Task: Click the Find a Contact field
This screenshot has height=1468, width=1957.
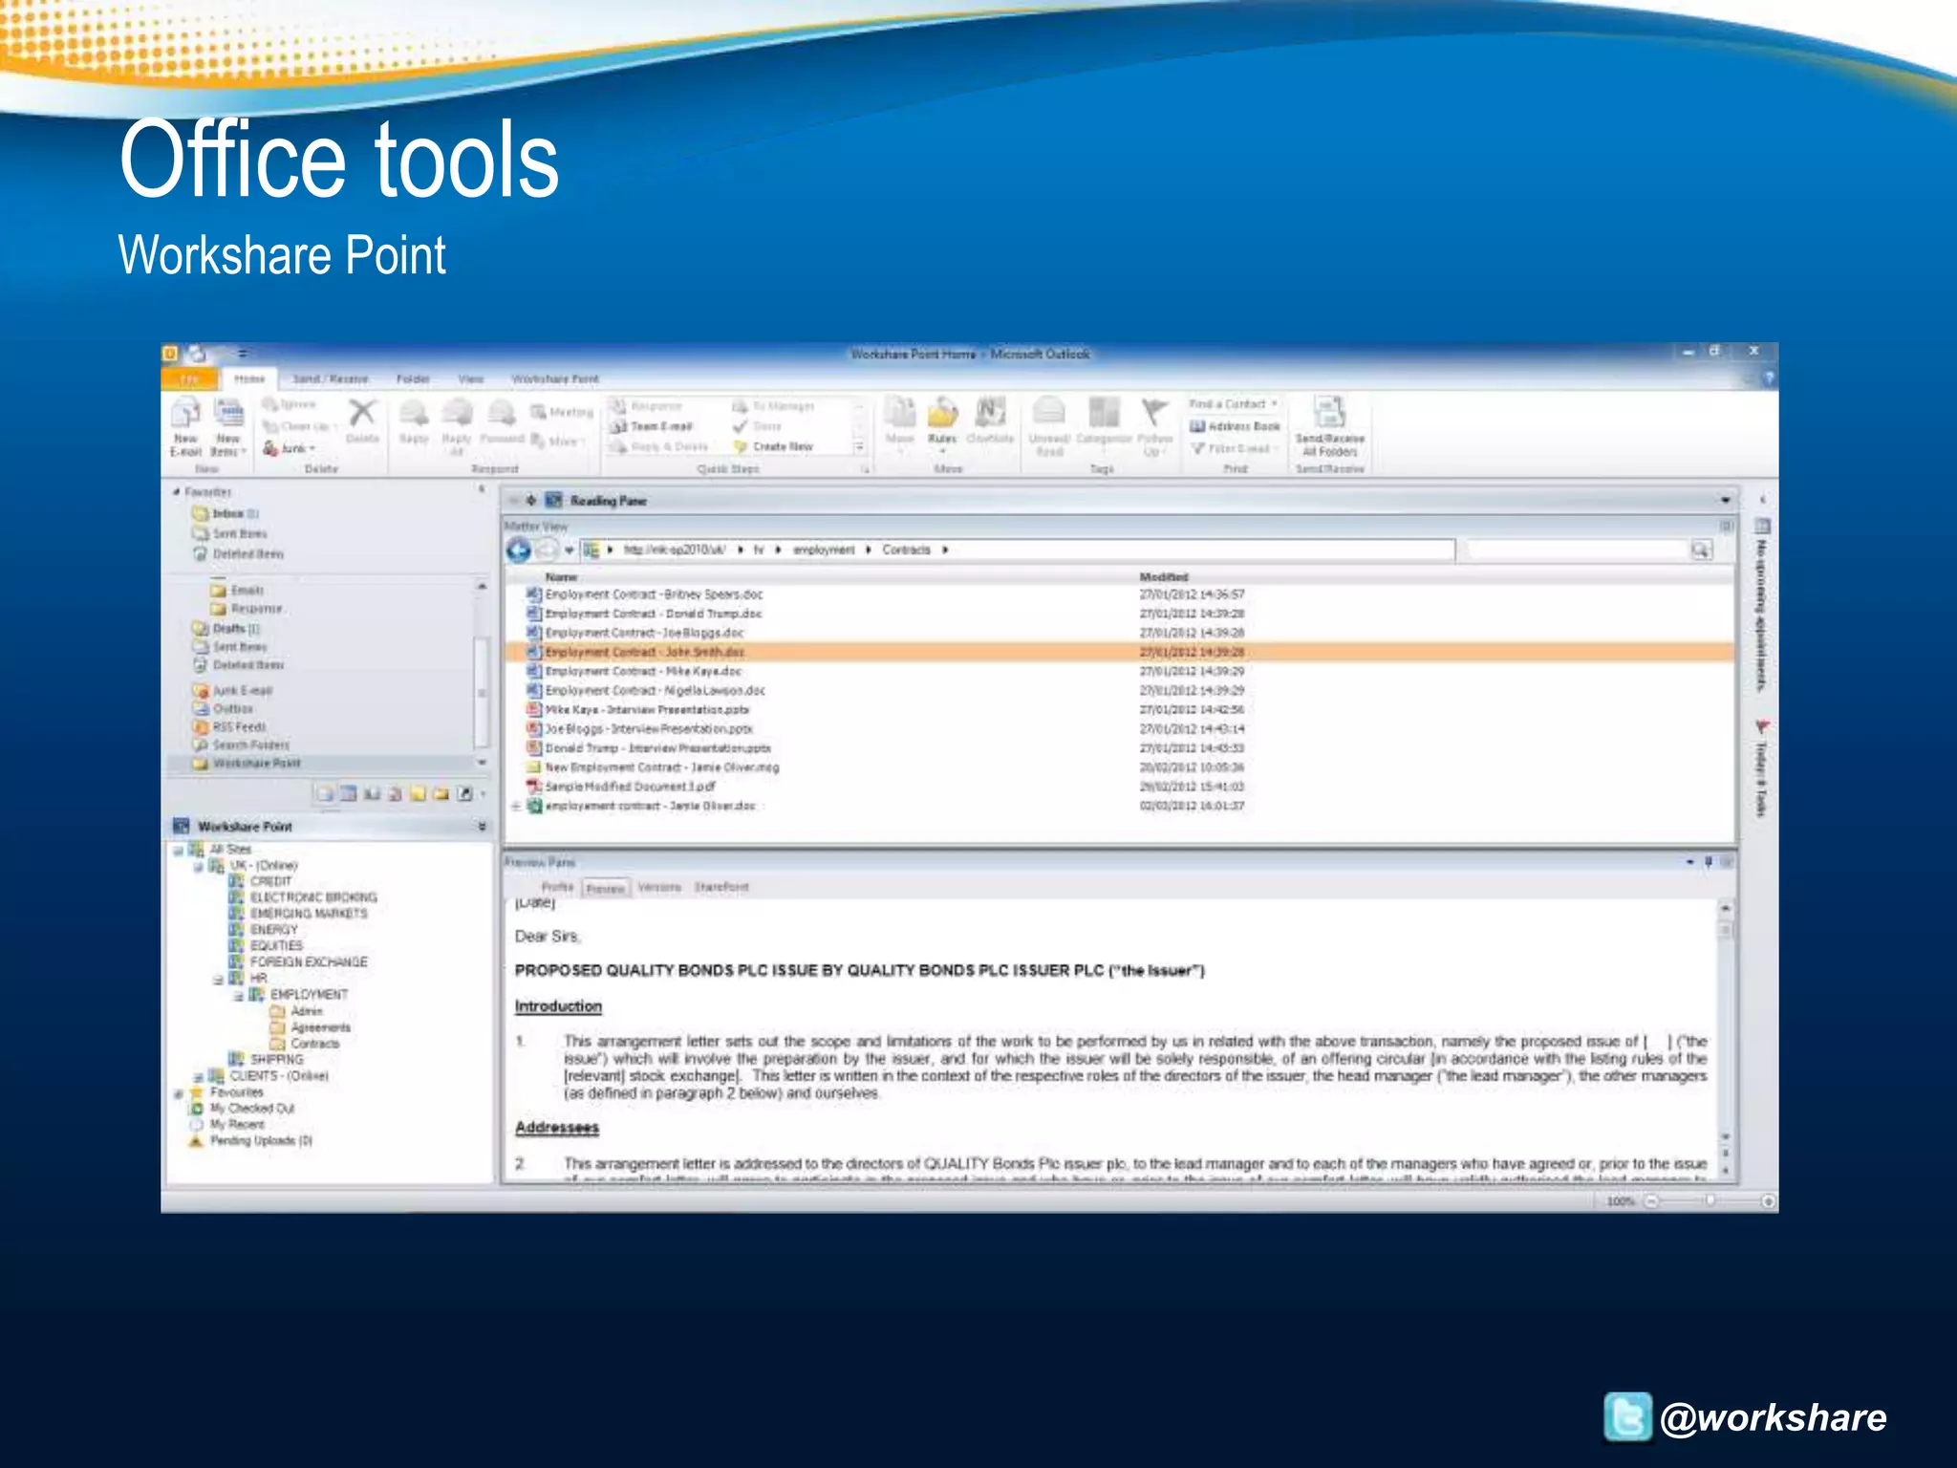Action: pyautogui.click(x=1233, y=404)
